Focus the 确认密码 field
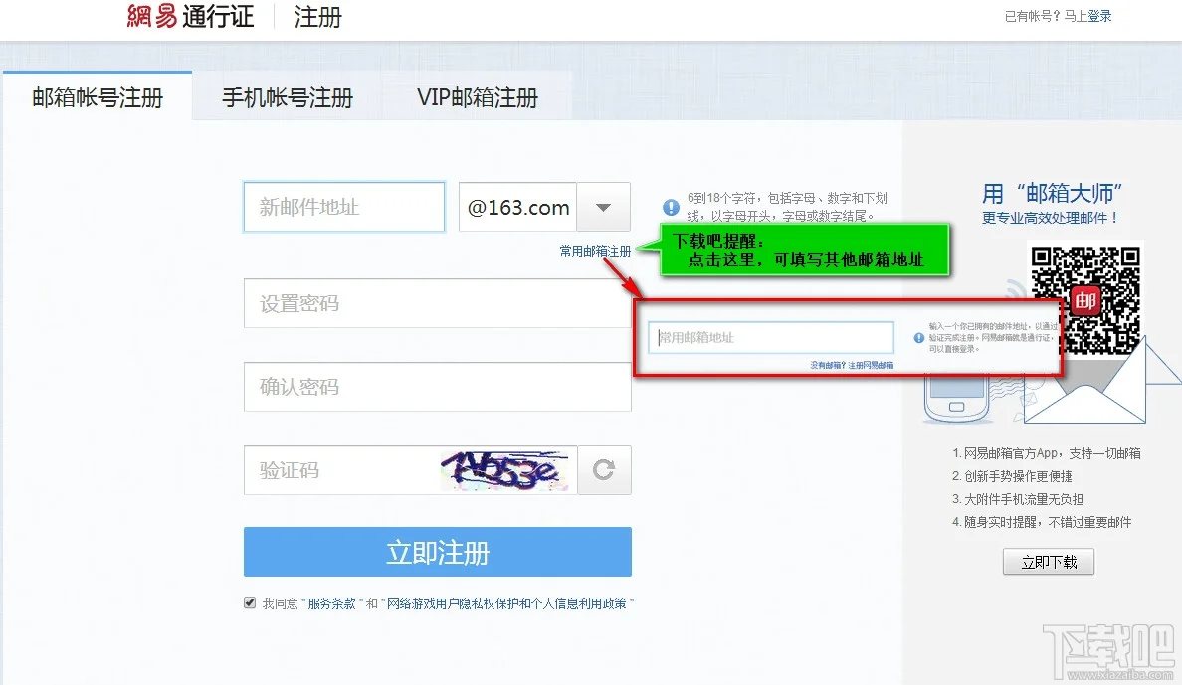Viewport: 1182px width, 685px height. [437, 387]
